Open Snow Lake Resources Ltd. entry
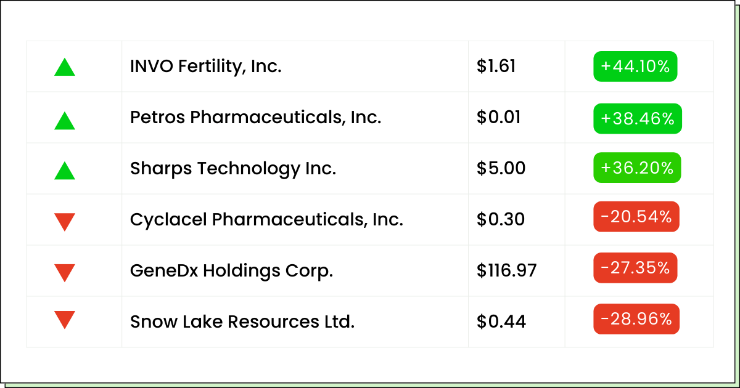Image resolution: width=740 pixels, height=388 pixels. [x=242, y=321]
